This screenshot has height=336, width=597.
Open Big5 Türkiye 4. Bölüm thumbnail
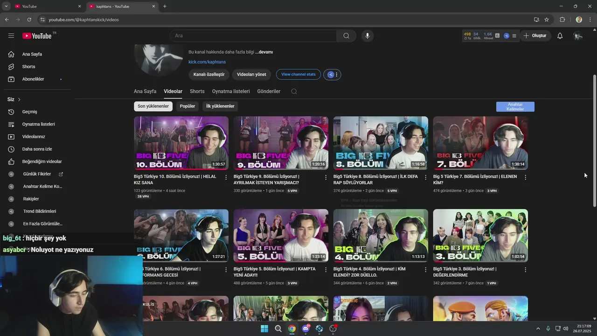pos(381,235)
